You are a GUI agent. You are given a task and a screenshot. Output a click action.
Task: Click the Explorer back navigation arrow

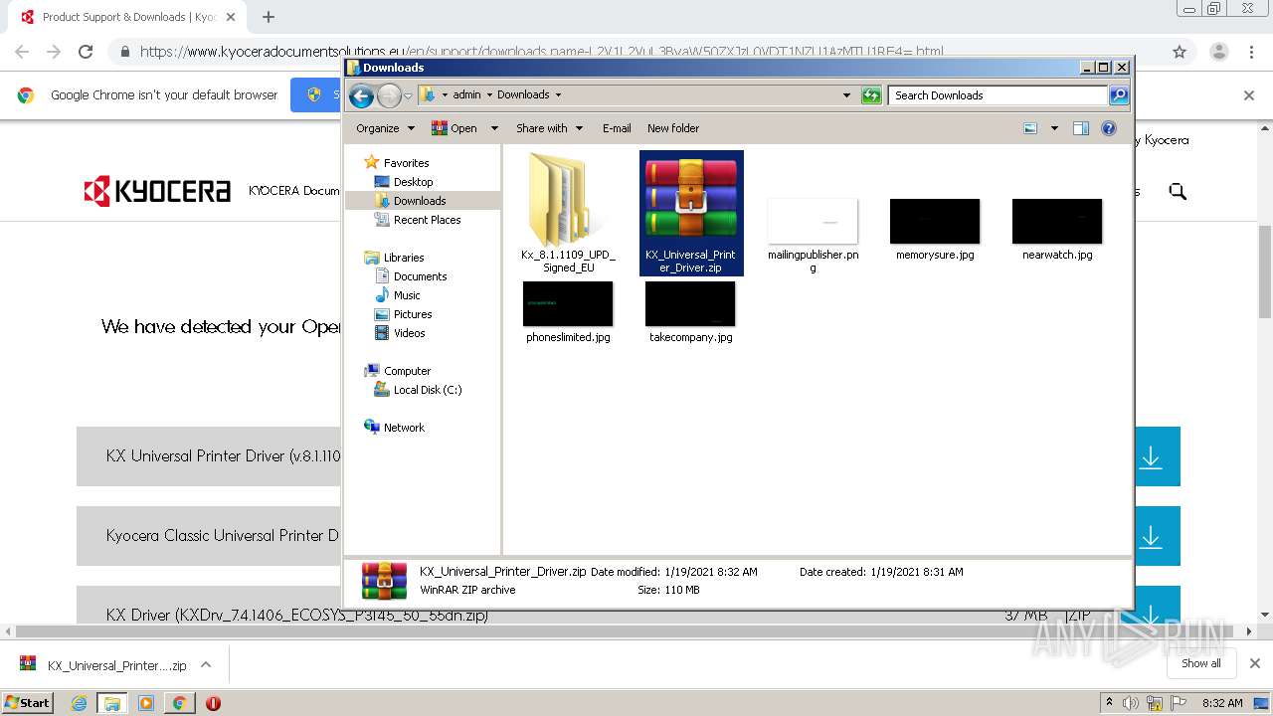[362, 95]
